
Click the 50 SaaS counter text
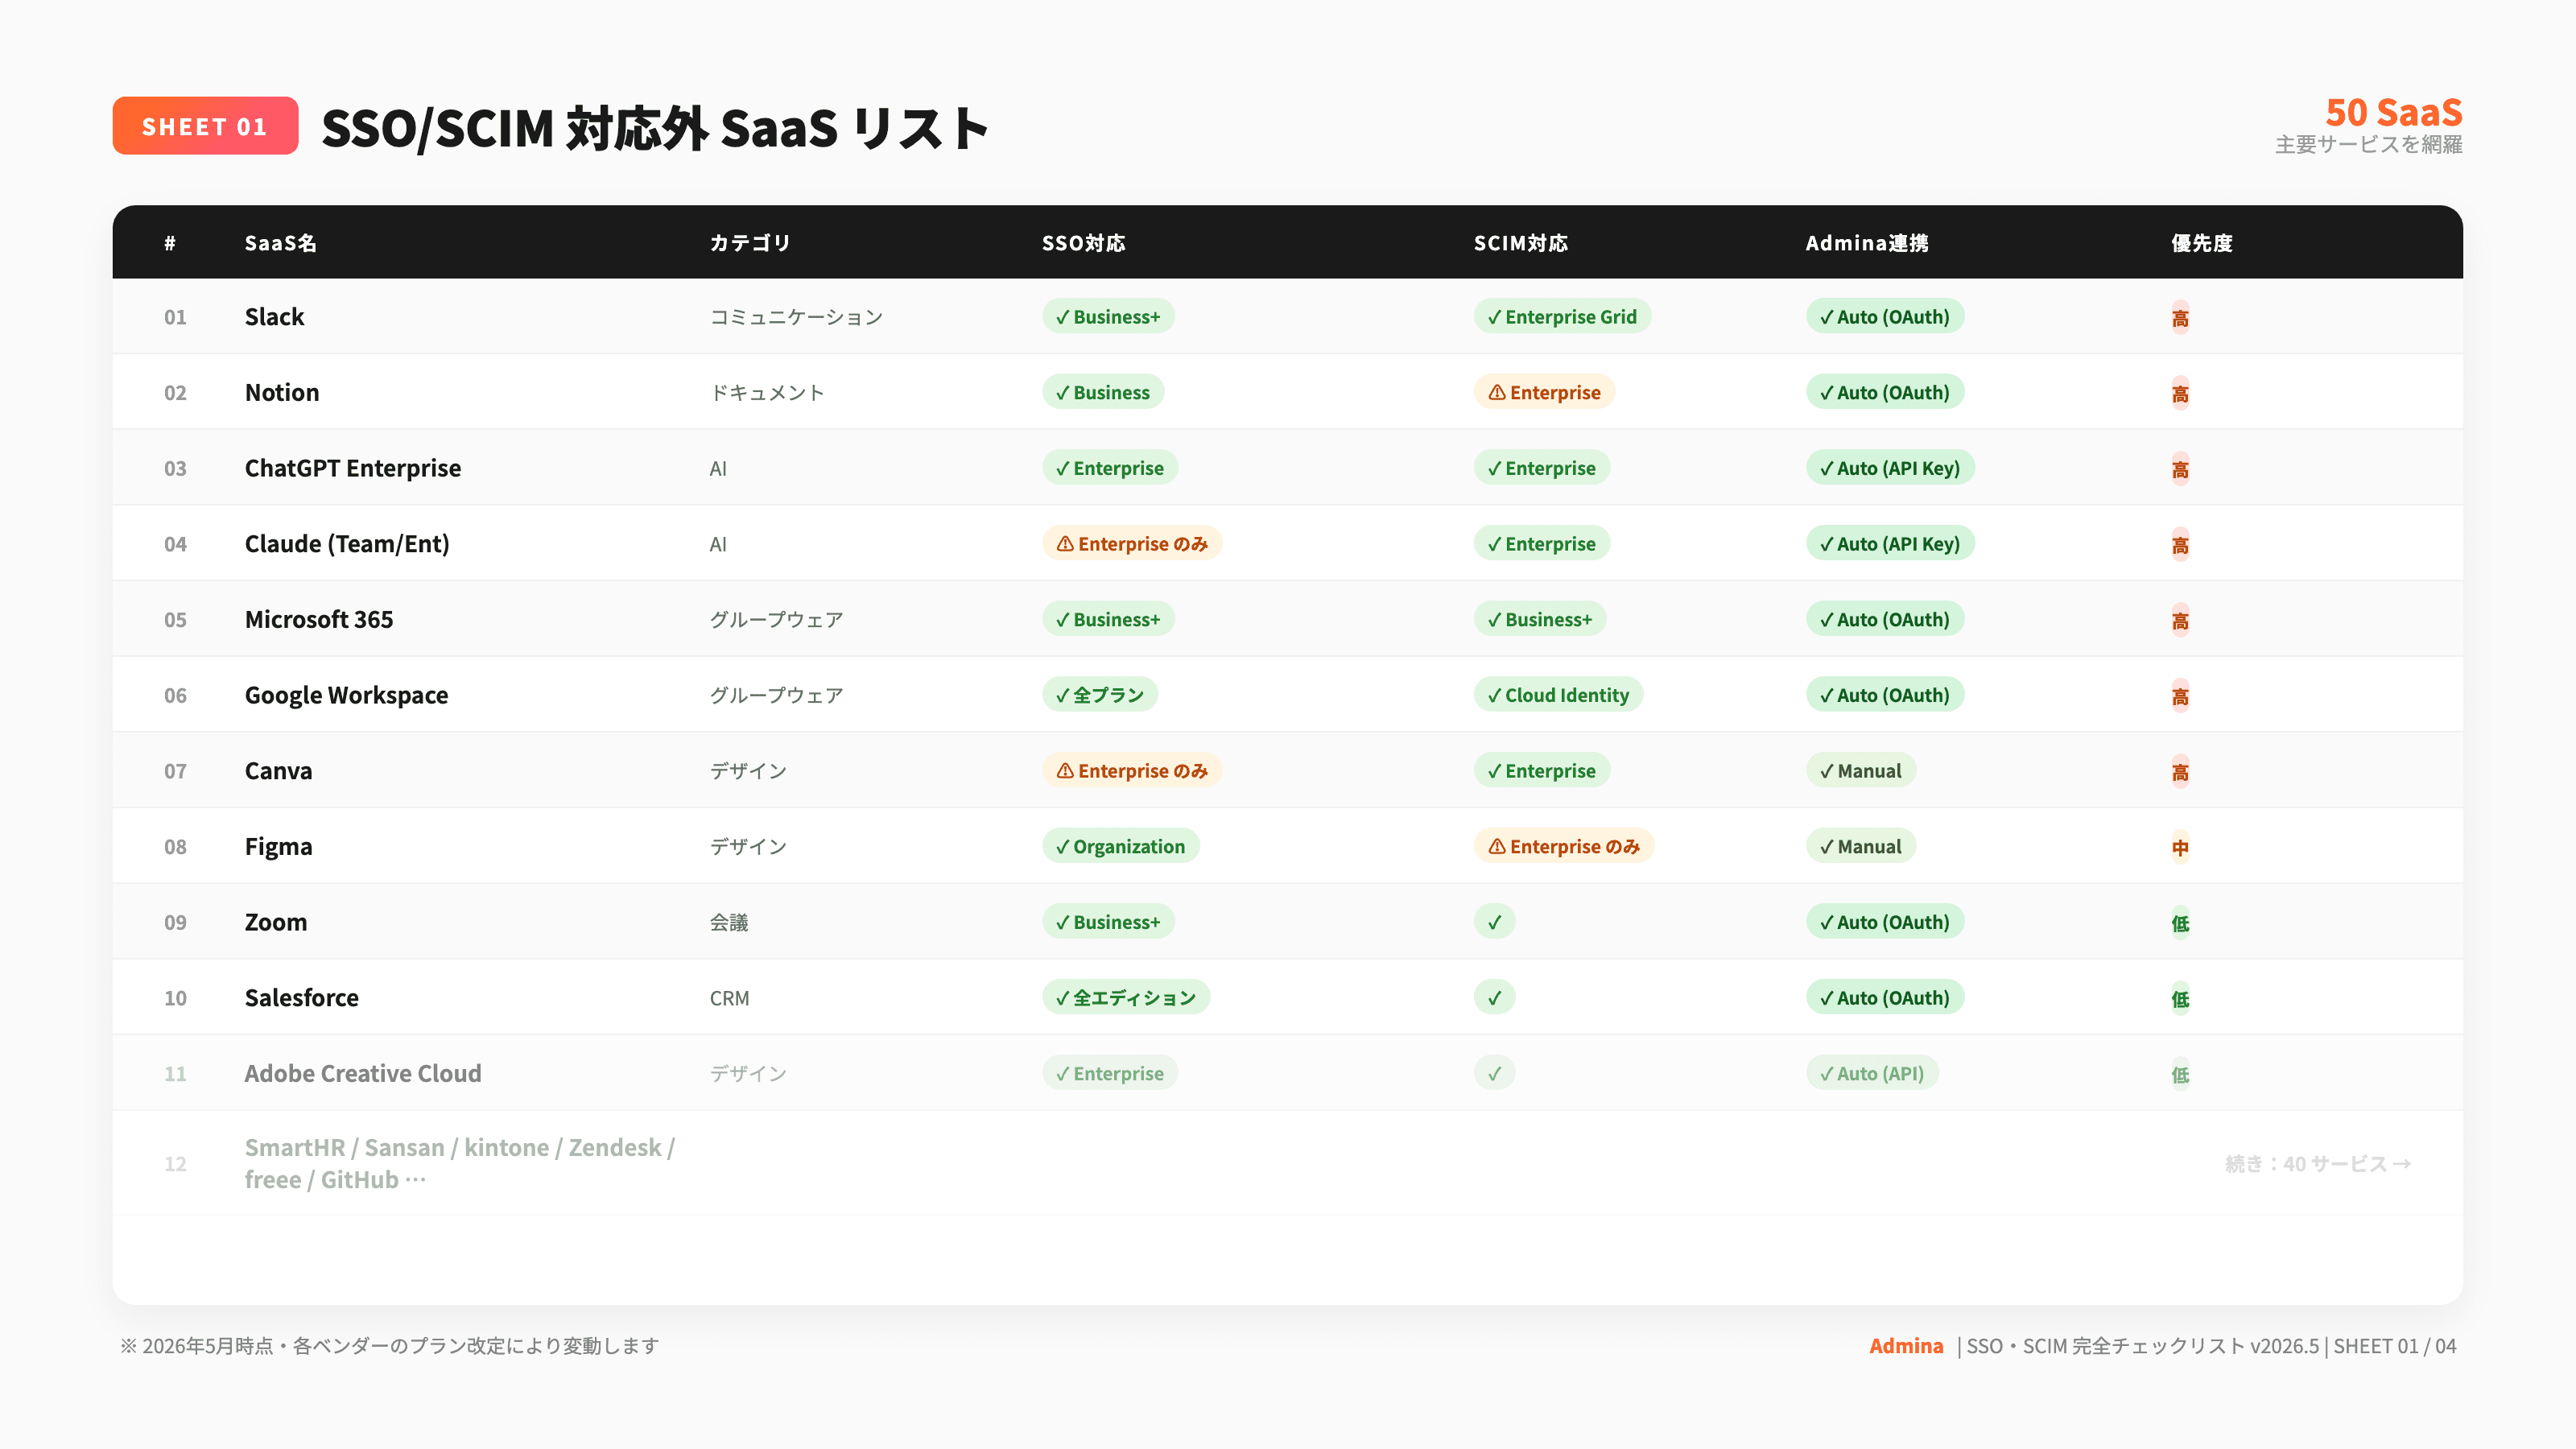pyautogui.click(x=2393, y=112)
